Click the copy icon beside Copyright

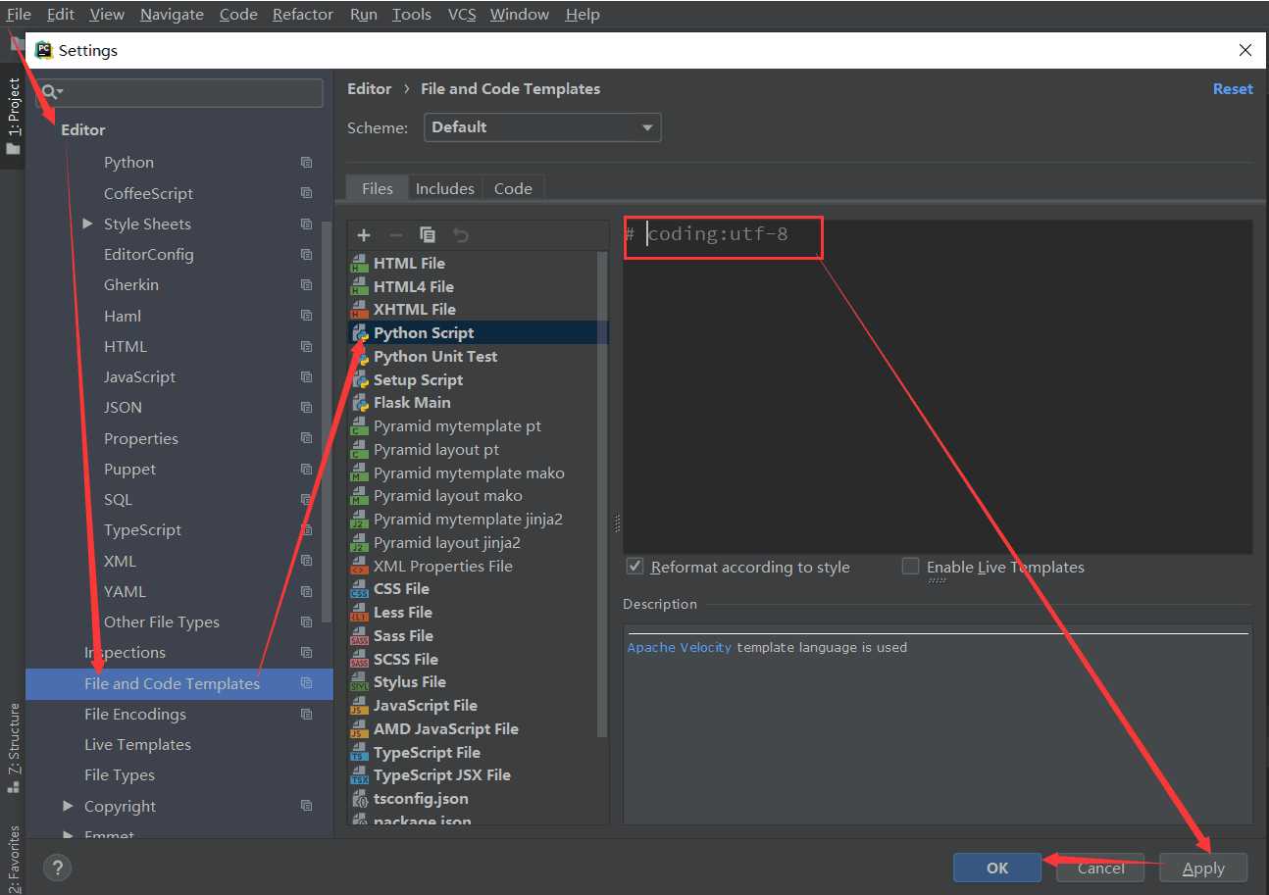[x=306, y=806]
